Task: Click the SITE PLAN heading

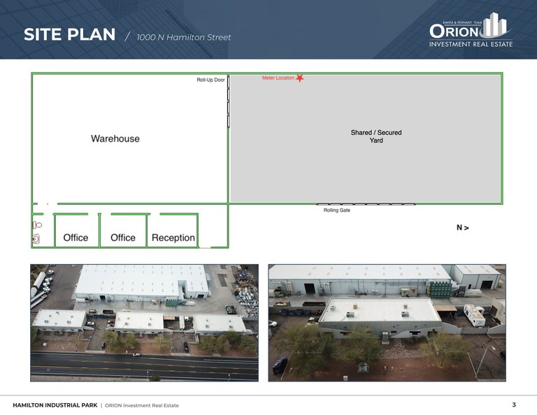Action: (69, 34)
